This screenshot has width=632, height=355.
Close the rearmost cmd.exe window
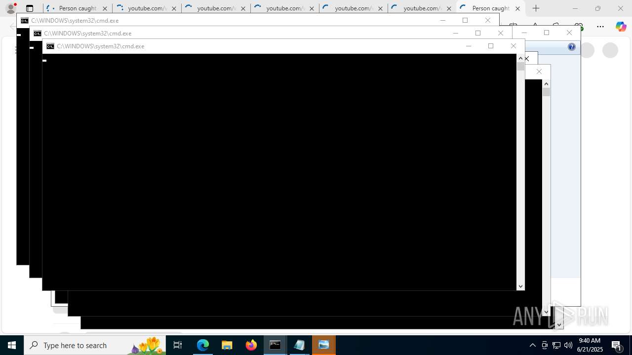[488, 20]
